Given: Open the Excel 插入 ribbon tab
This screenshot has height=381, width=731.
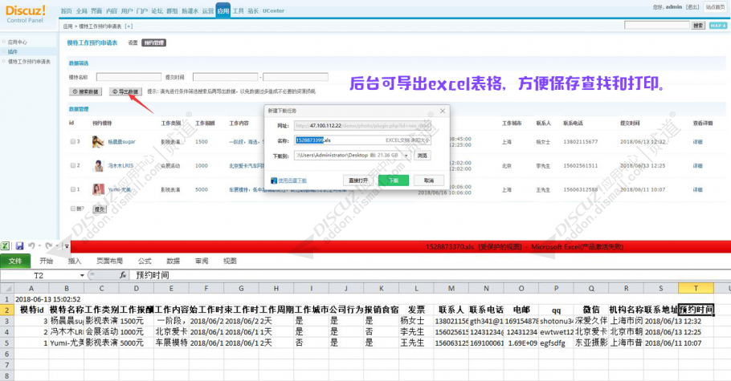Looking at the screenshot, I should tap(75, 261).
